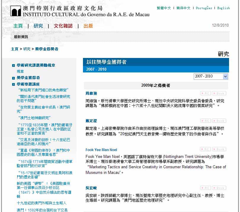Viewport: 240px width, 212px height.
Task: Click the bullet icon beside 學術研究課題獎勵規章
Action: [13, 65]
